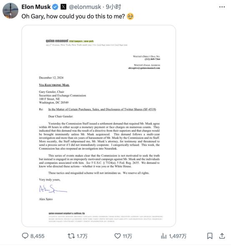This screenshot has height=246, width=231.
Task: Click the teary smiling emoji in tweet
Action: point(130,16)
